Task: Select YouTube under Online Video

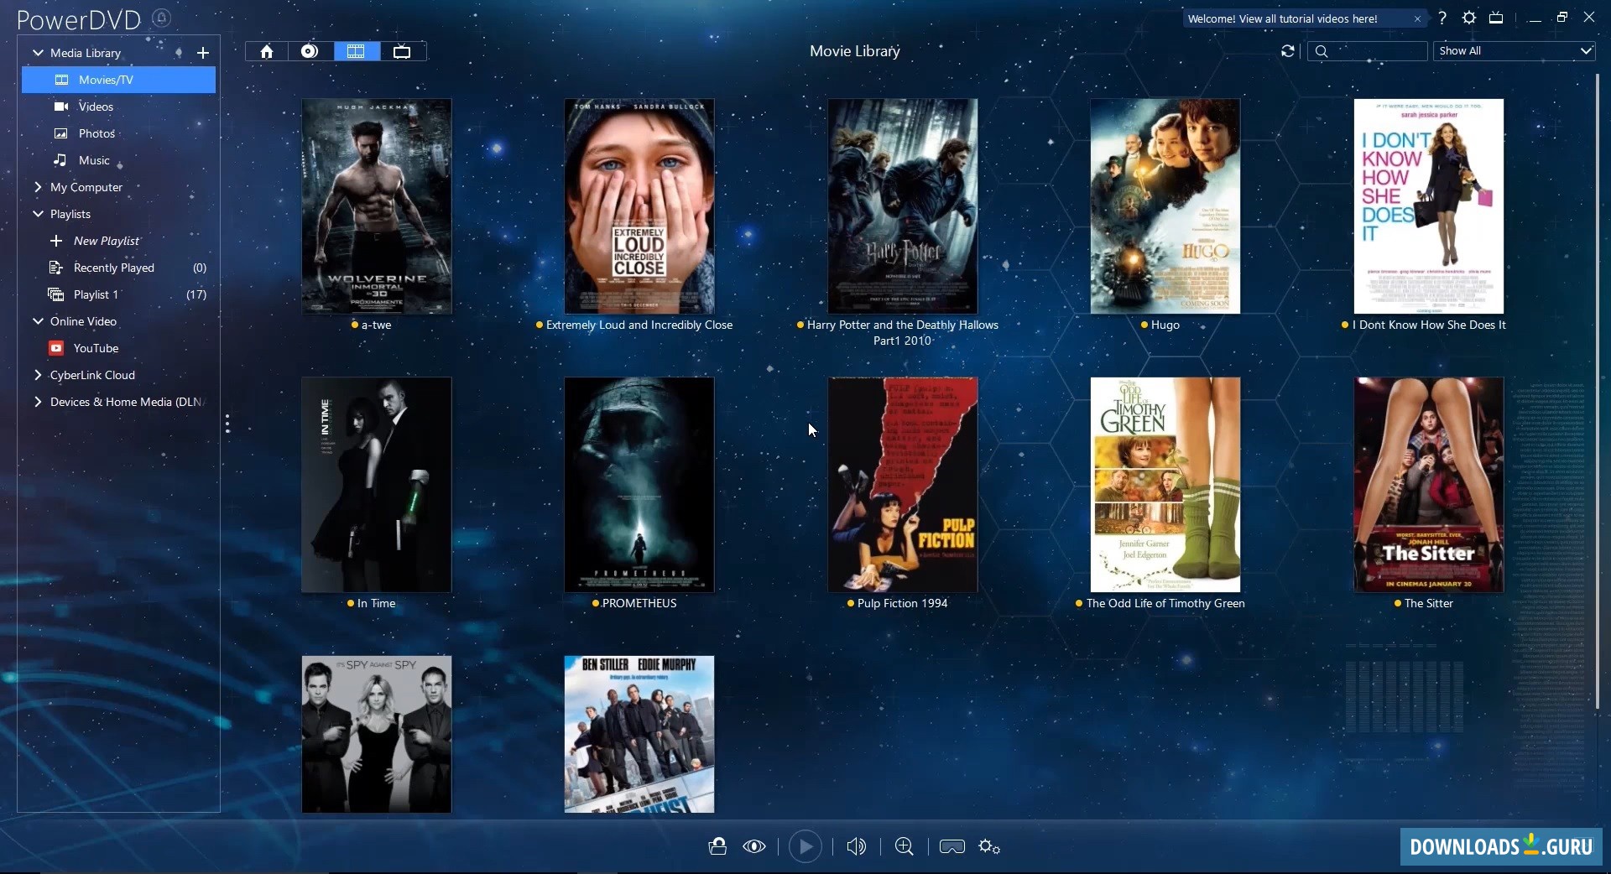Action: [x=95, y=347]
